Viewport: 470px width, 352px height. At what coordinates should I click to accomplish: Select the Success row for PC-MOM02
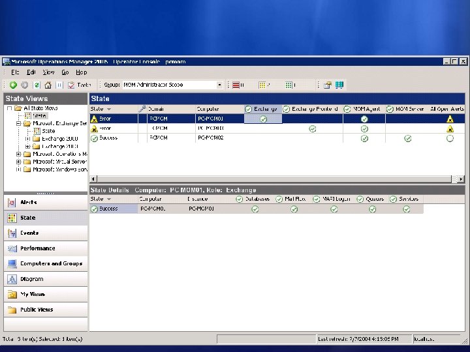pyautogui.click(x=277, y=138)
